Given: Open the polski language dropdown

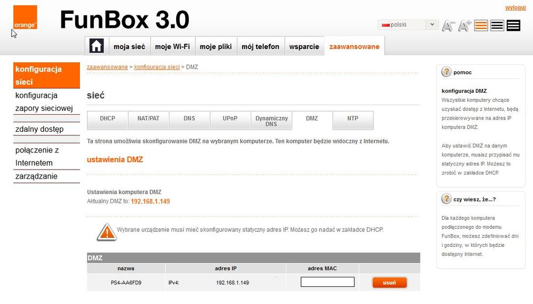Looking at the screenshot, I should pos(408,25).
